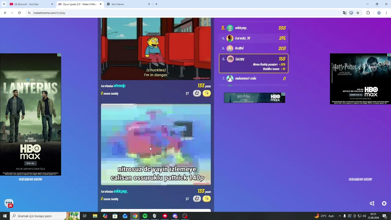
Task: Open the taskbar clock and date
Action: pos(373,216)
